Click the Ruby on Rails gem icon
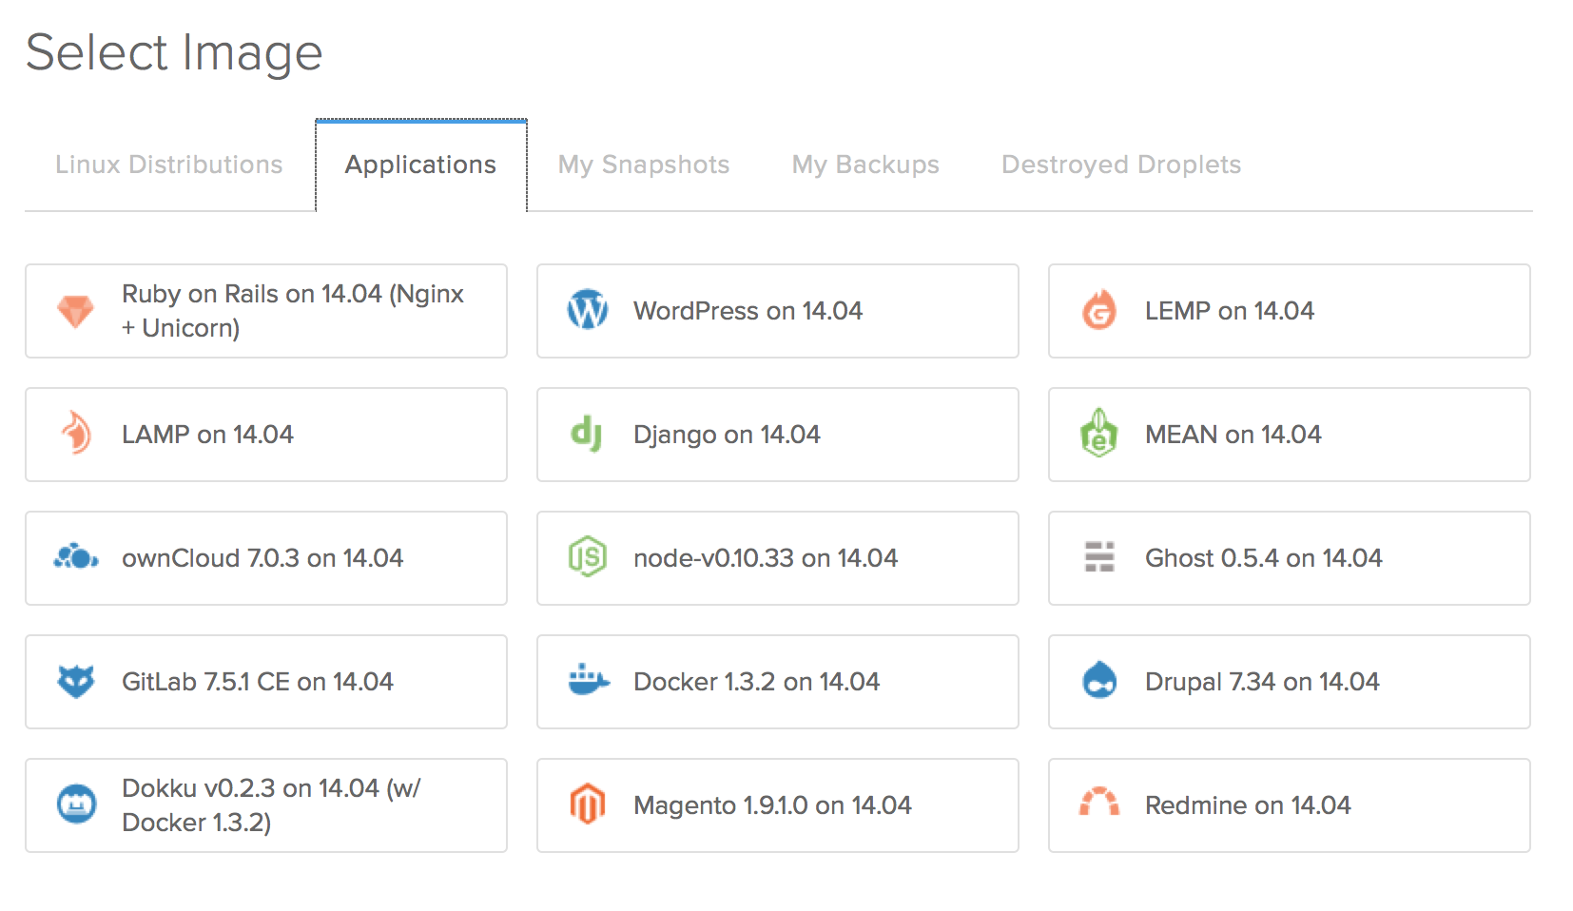Image resolution: width=1573 pixels, height=911 pixels. 76,311
